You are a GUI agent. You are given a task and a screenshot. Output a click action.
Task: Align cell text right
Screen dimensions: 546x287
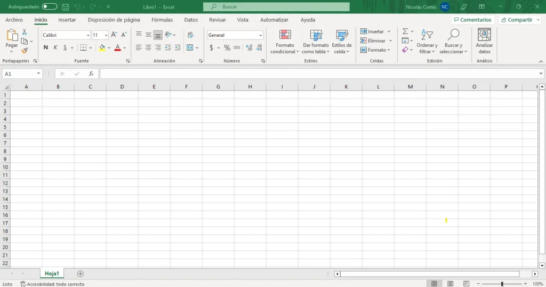(158, 47)
